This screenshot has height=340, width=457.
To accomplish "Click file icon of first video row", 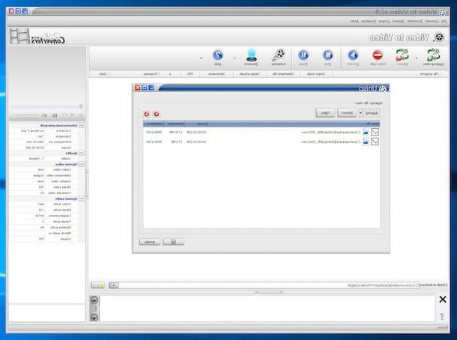I will click(366, 132).
